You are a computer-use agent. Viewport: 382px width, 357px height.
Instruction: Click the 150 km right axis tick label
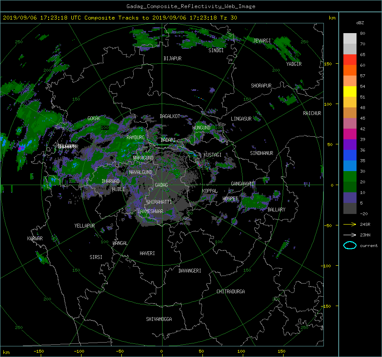(328, 64)
